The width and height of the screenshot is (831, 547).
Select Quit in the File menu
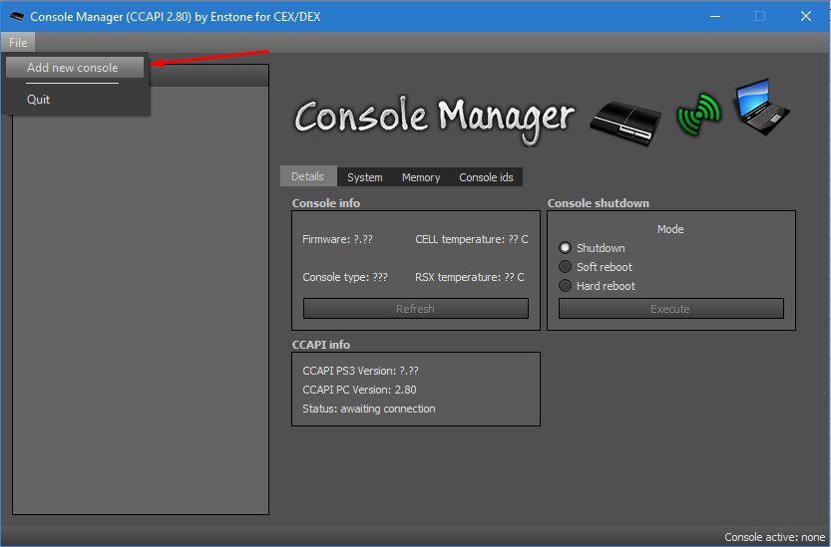(38, 100)
